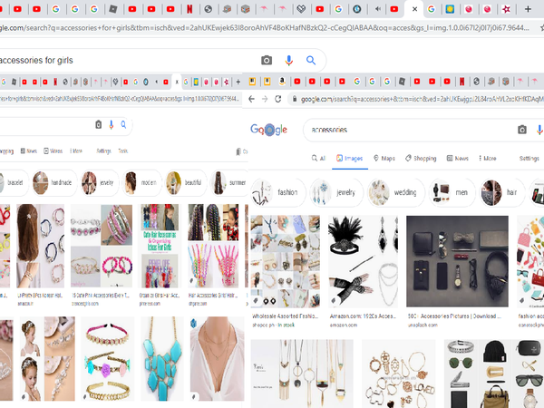Click the 'Amazon.com: 1920s Acces...' result title
The height and width of the screenshot is (408, 544).
[363, 316]
